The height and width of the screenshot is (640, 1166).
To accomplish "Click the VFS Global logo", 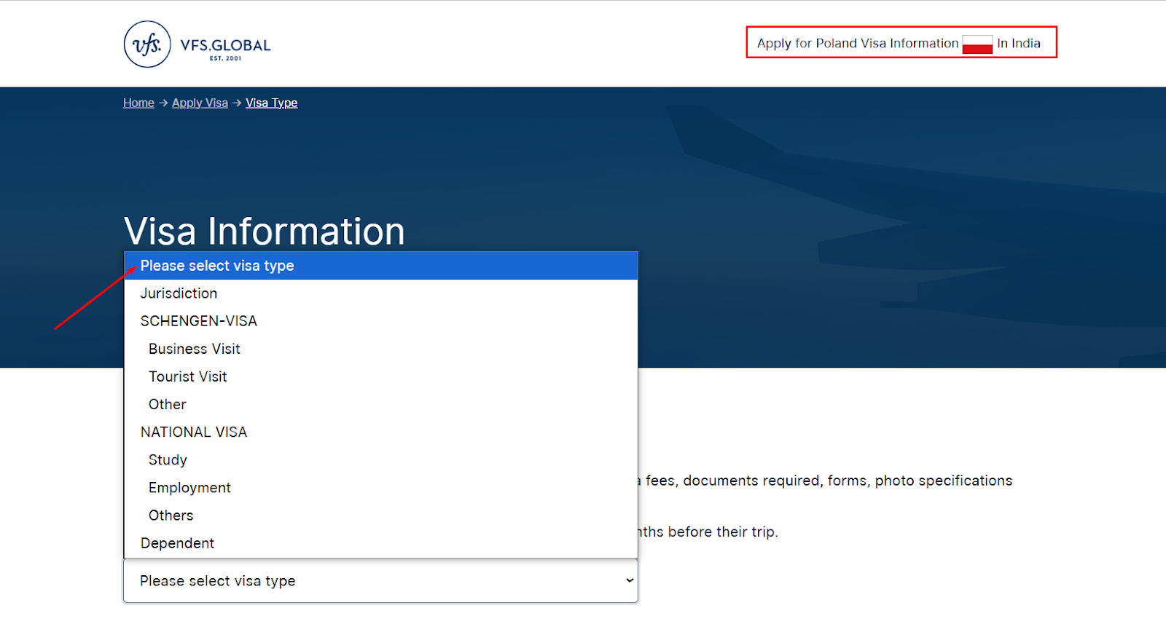I will coord(197,44).
